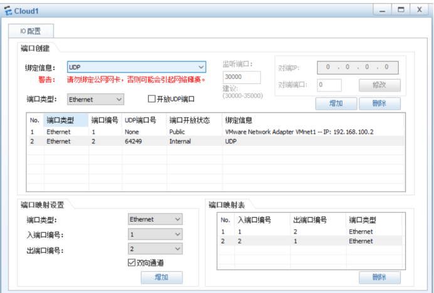Toggle the 双向通道 checkbox
This screenshot has height=293, width=434.
pos(132,262)
